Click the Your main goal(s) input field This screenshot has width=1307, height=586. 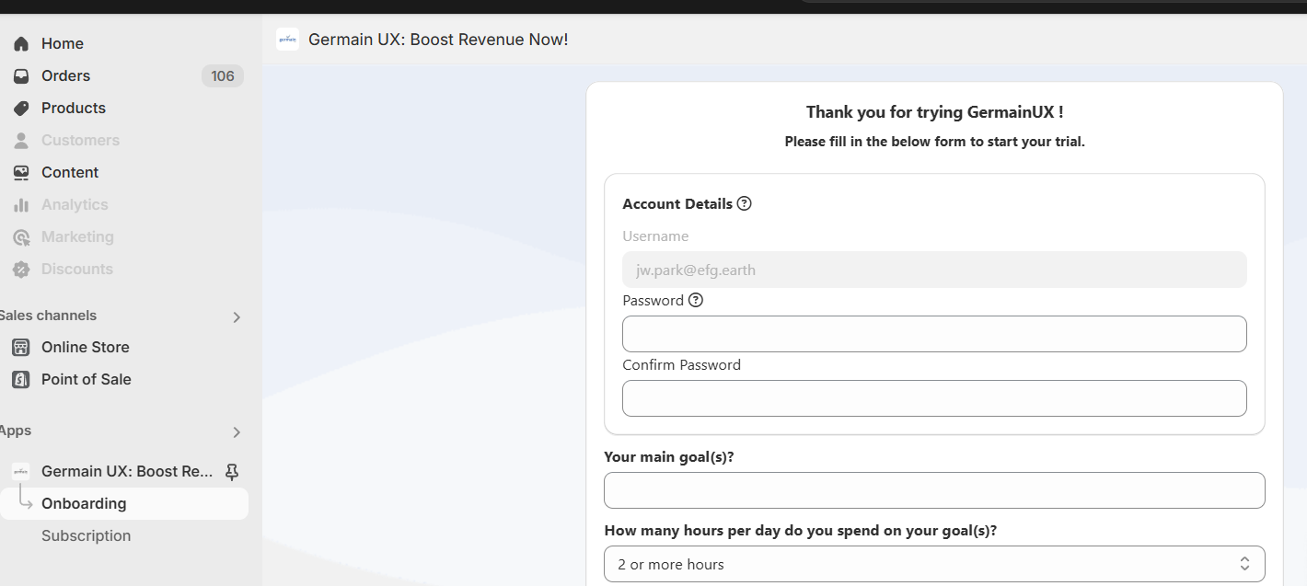pyautogui.click(x=934, y=490)
